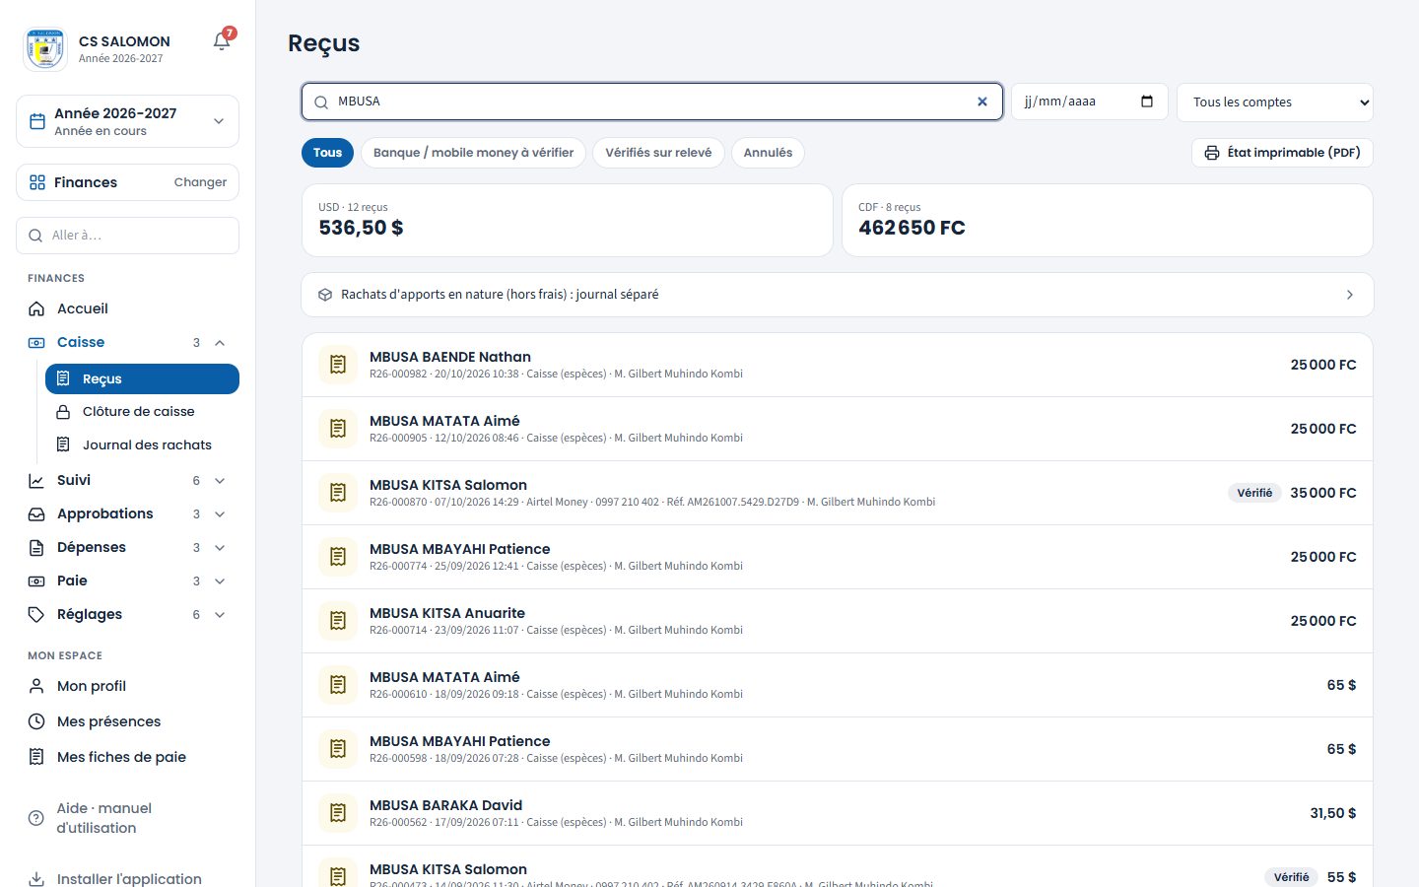Click the Journal des rachats icon

(63, 444)
